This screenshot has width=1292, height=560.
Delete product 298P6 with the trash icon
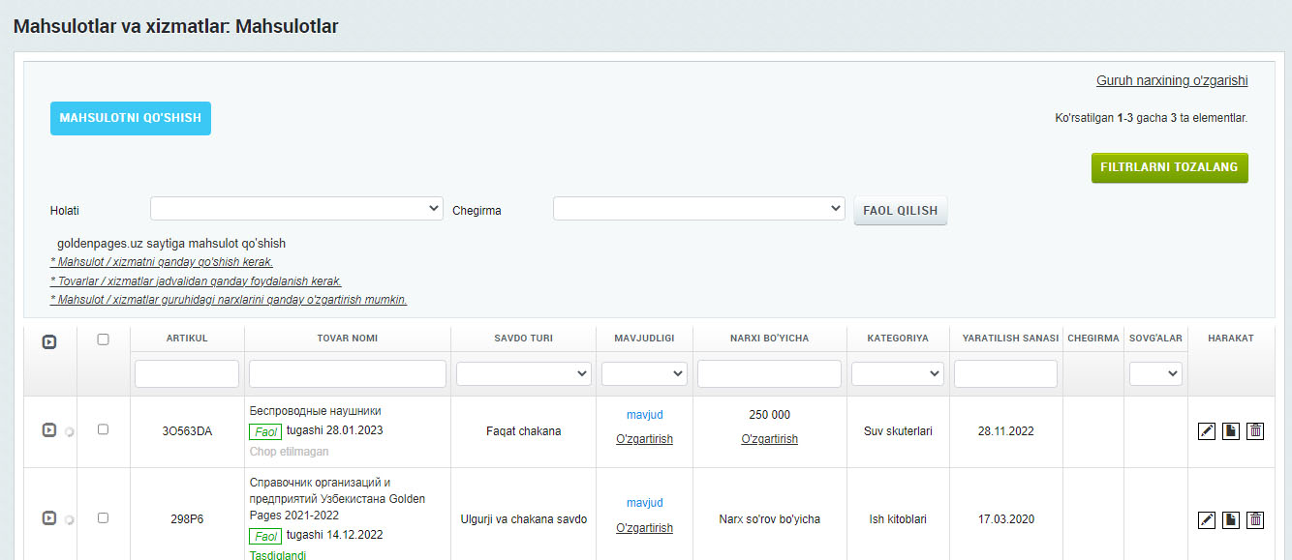point(1255,520)
